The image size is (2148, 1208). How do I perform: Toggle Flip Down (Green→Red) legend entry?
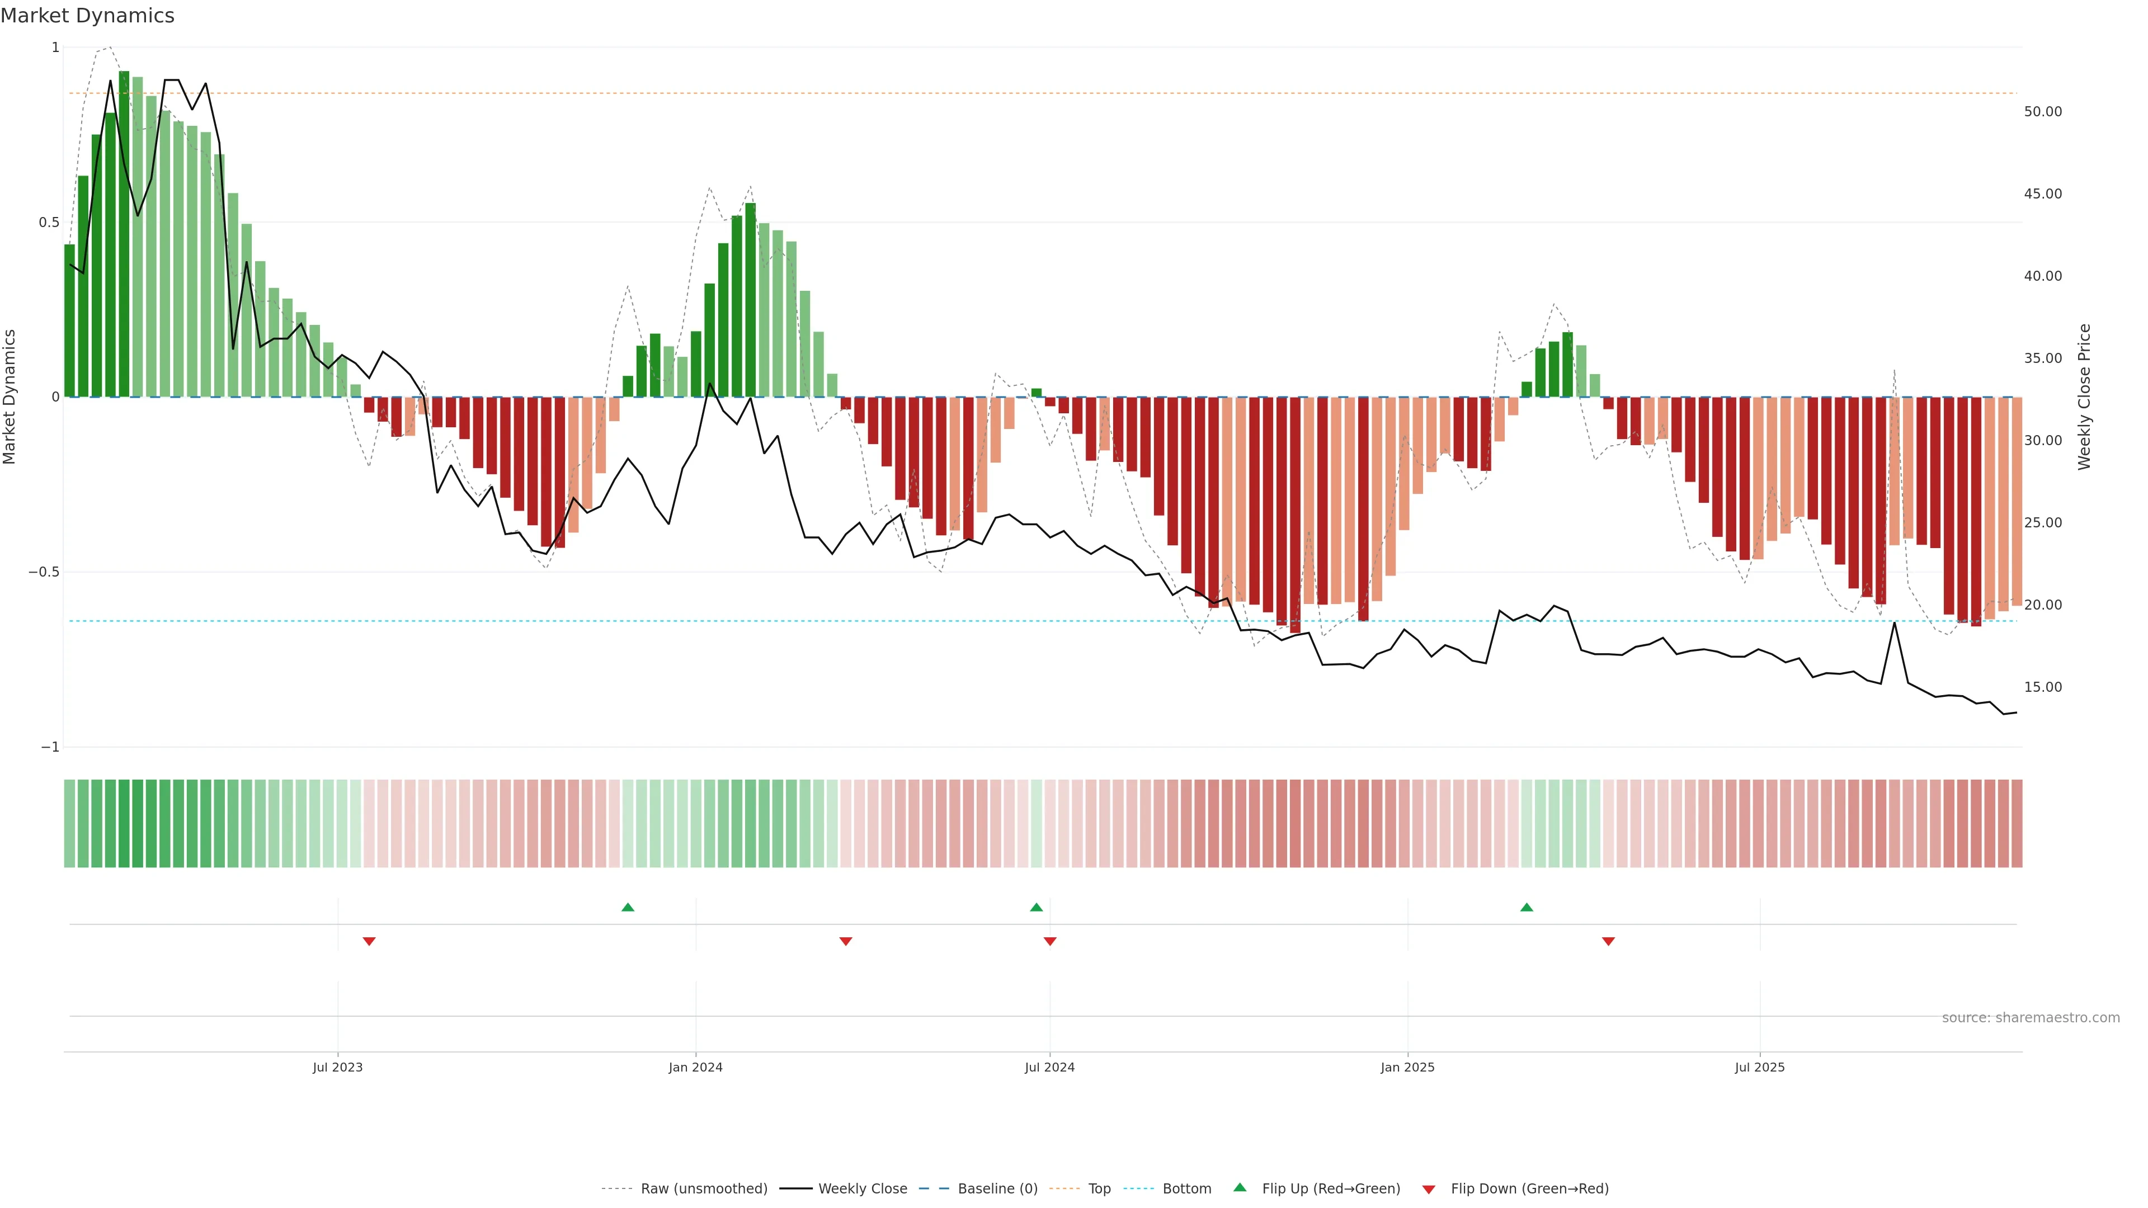click(1529, 1189)
